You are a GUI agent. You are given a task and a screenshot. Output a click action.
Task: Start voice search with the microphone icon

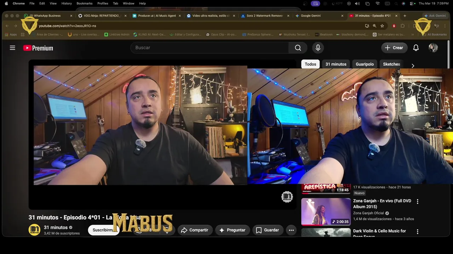[x=318, y=48]
